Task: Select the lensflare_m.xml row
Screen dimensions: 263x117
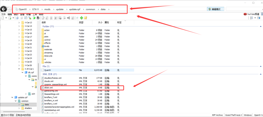Action: tap(87, 100)
